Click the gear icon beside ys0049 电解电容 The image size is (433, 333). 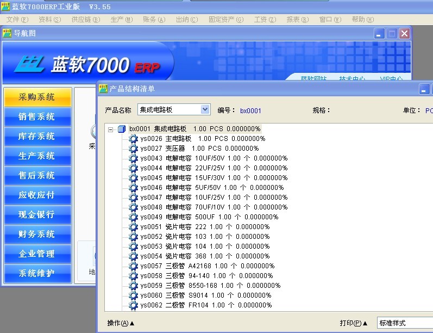click(133, 217)
